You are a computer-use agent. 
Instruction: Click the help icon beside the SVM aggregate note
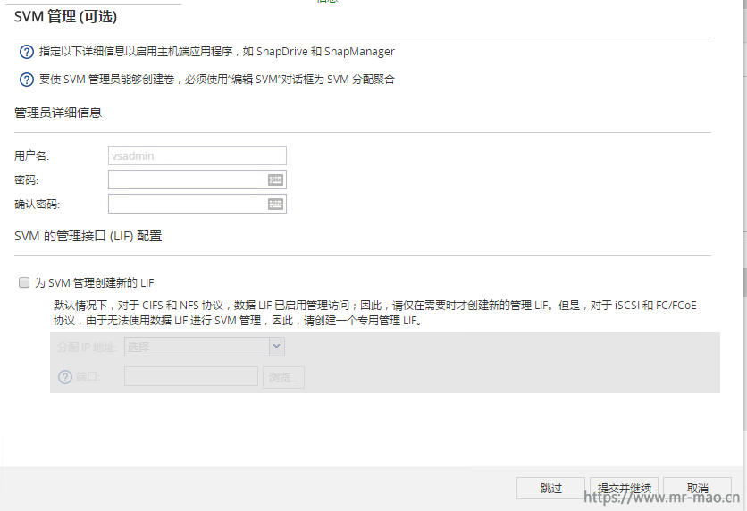coord(27,79)
